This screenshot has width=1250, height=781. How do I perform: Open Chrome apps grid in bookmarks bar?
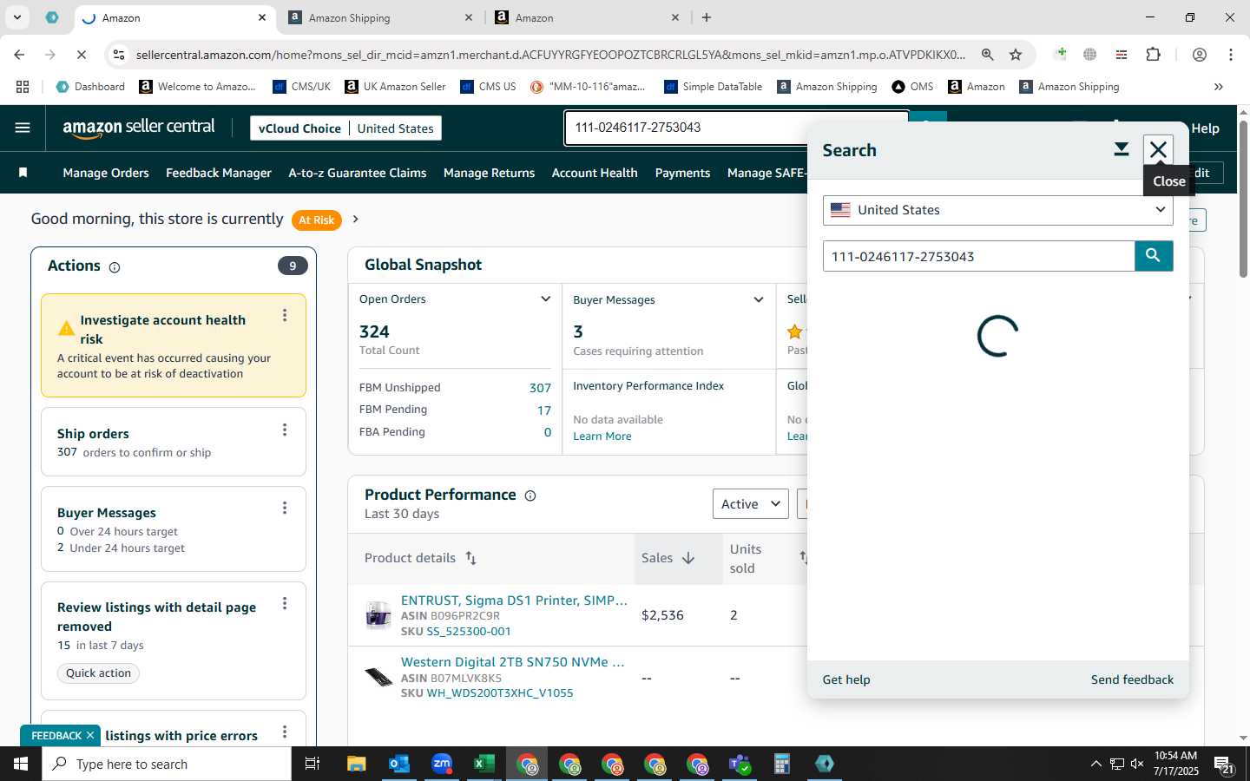point(23,87)
